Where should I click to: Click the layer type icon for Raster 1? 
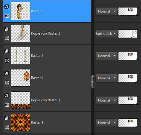coord(7,118)
